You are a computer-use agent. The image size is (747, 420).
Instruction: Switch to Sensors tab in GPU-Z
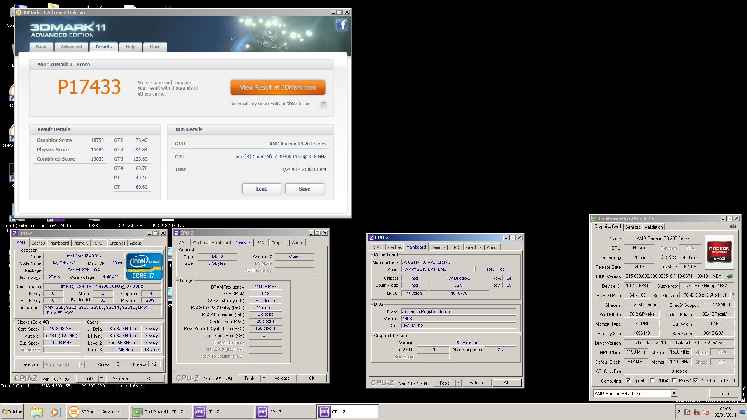pos(632,227)
